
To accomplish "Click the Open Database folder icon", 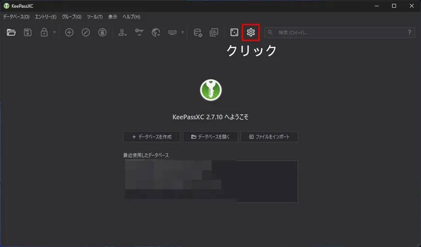I will pyautogui.click(x=11, y=32).
